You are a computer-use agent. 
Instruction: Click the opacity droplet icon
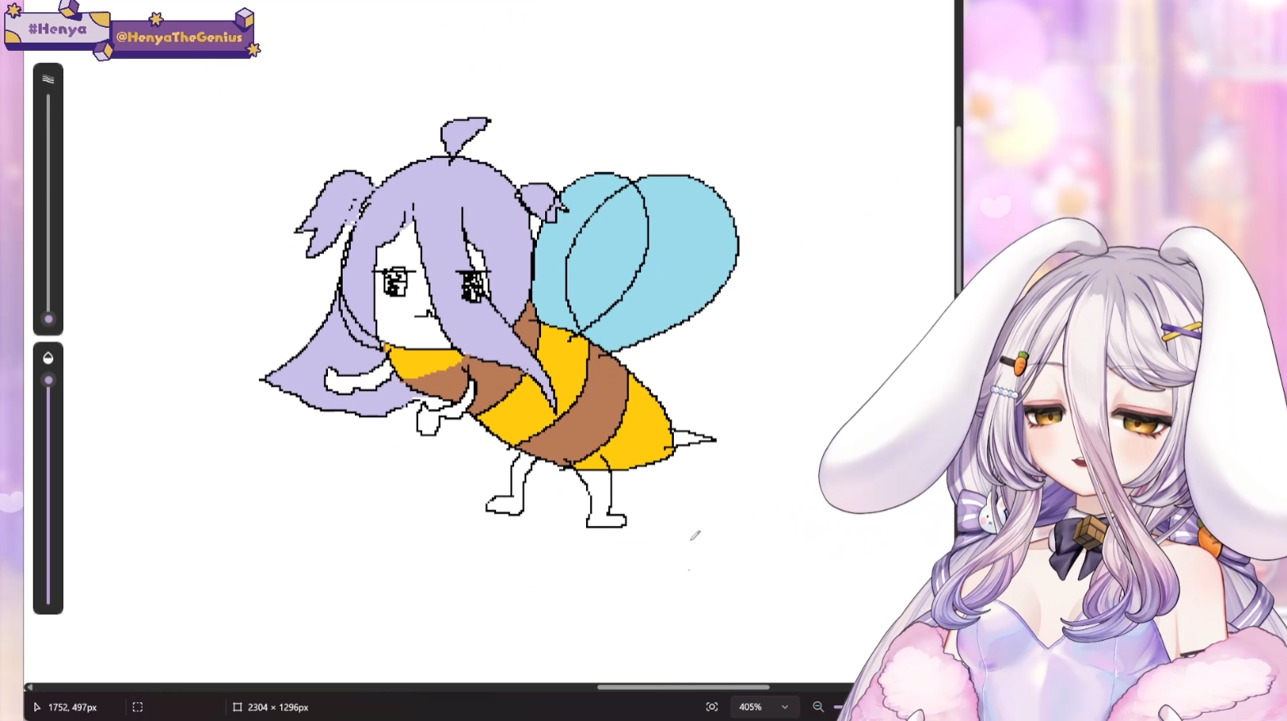(48, 358)
